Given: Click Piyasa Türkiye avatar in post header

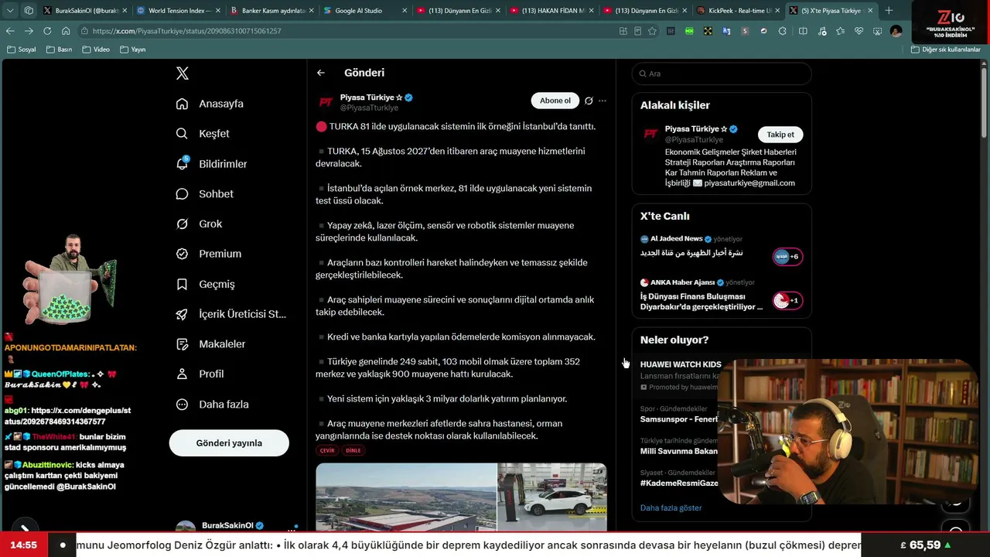Looking at the screenshot, I should click(x=326, y=102).
